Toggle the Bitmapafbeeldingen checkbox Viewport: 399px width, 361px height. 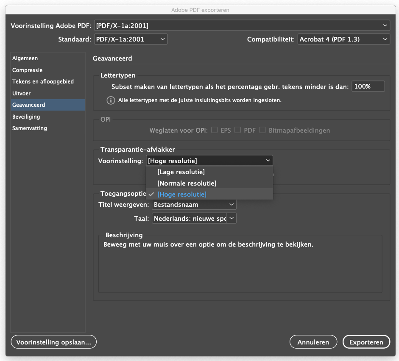pyautogui.click(x=262, y=130)
